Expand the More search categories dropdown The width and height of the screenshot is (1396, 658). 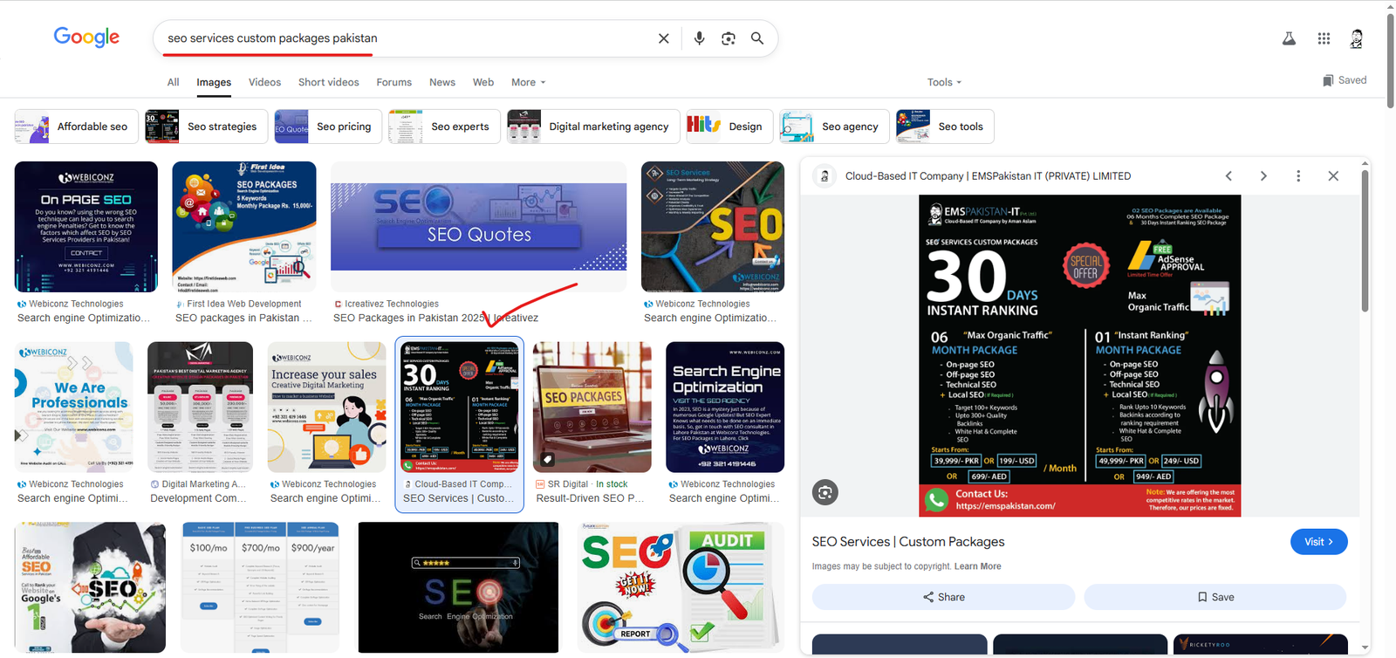[528, 82]
